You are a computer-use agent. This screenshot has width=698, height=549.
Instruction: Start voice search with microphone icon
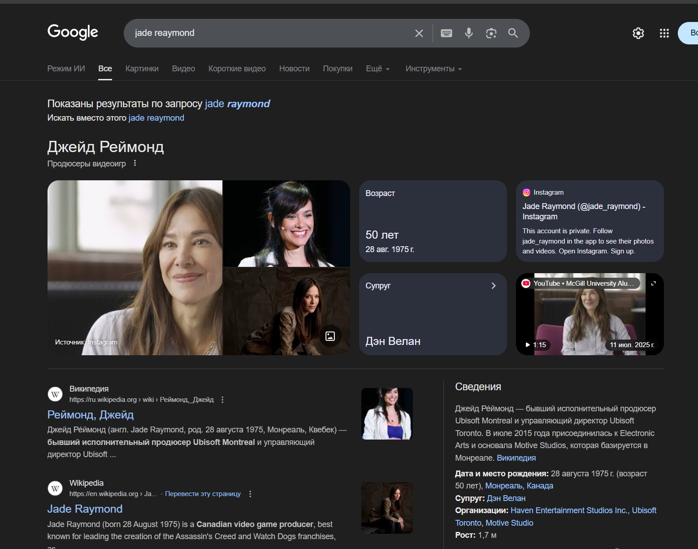pyautogui.click(x=468, y=33)
